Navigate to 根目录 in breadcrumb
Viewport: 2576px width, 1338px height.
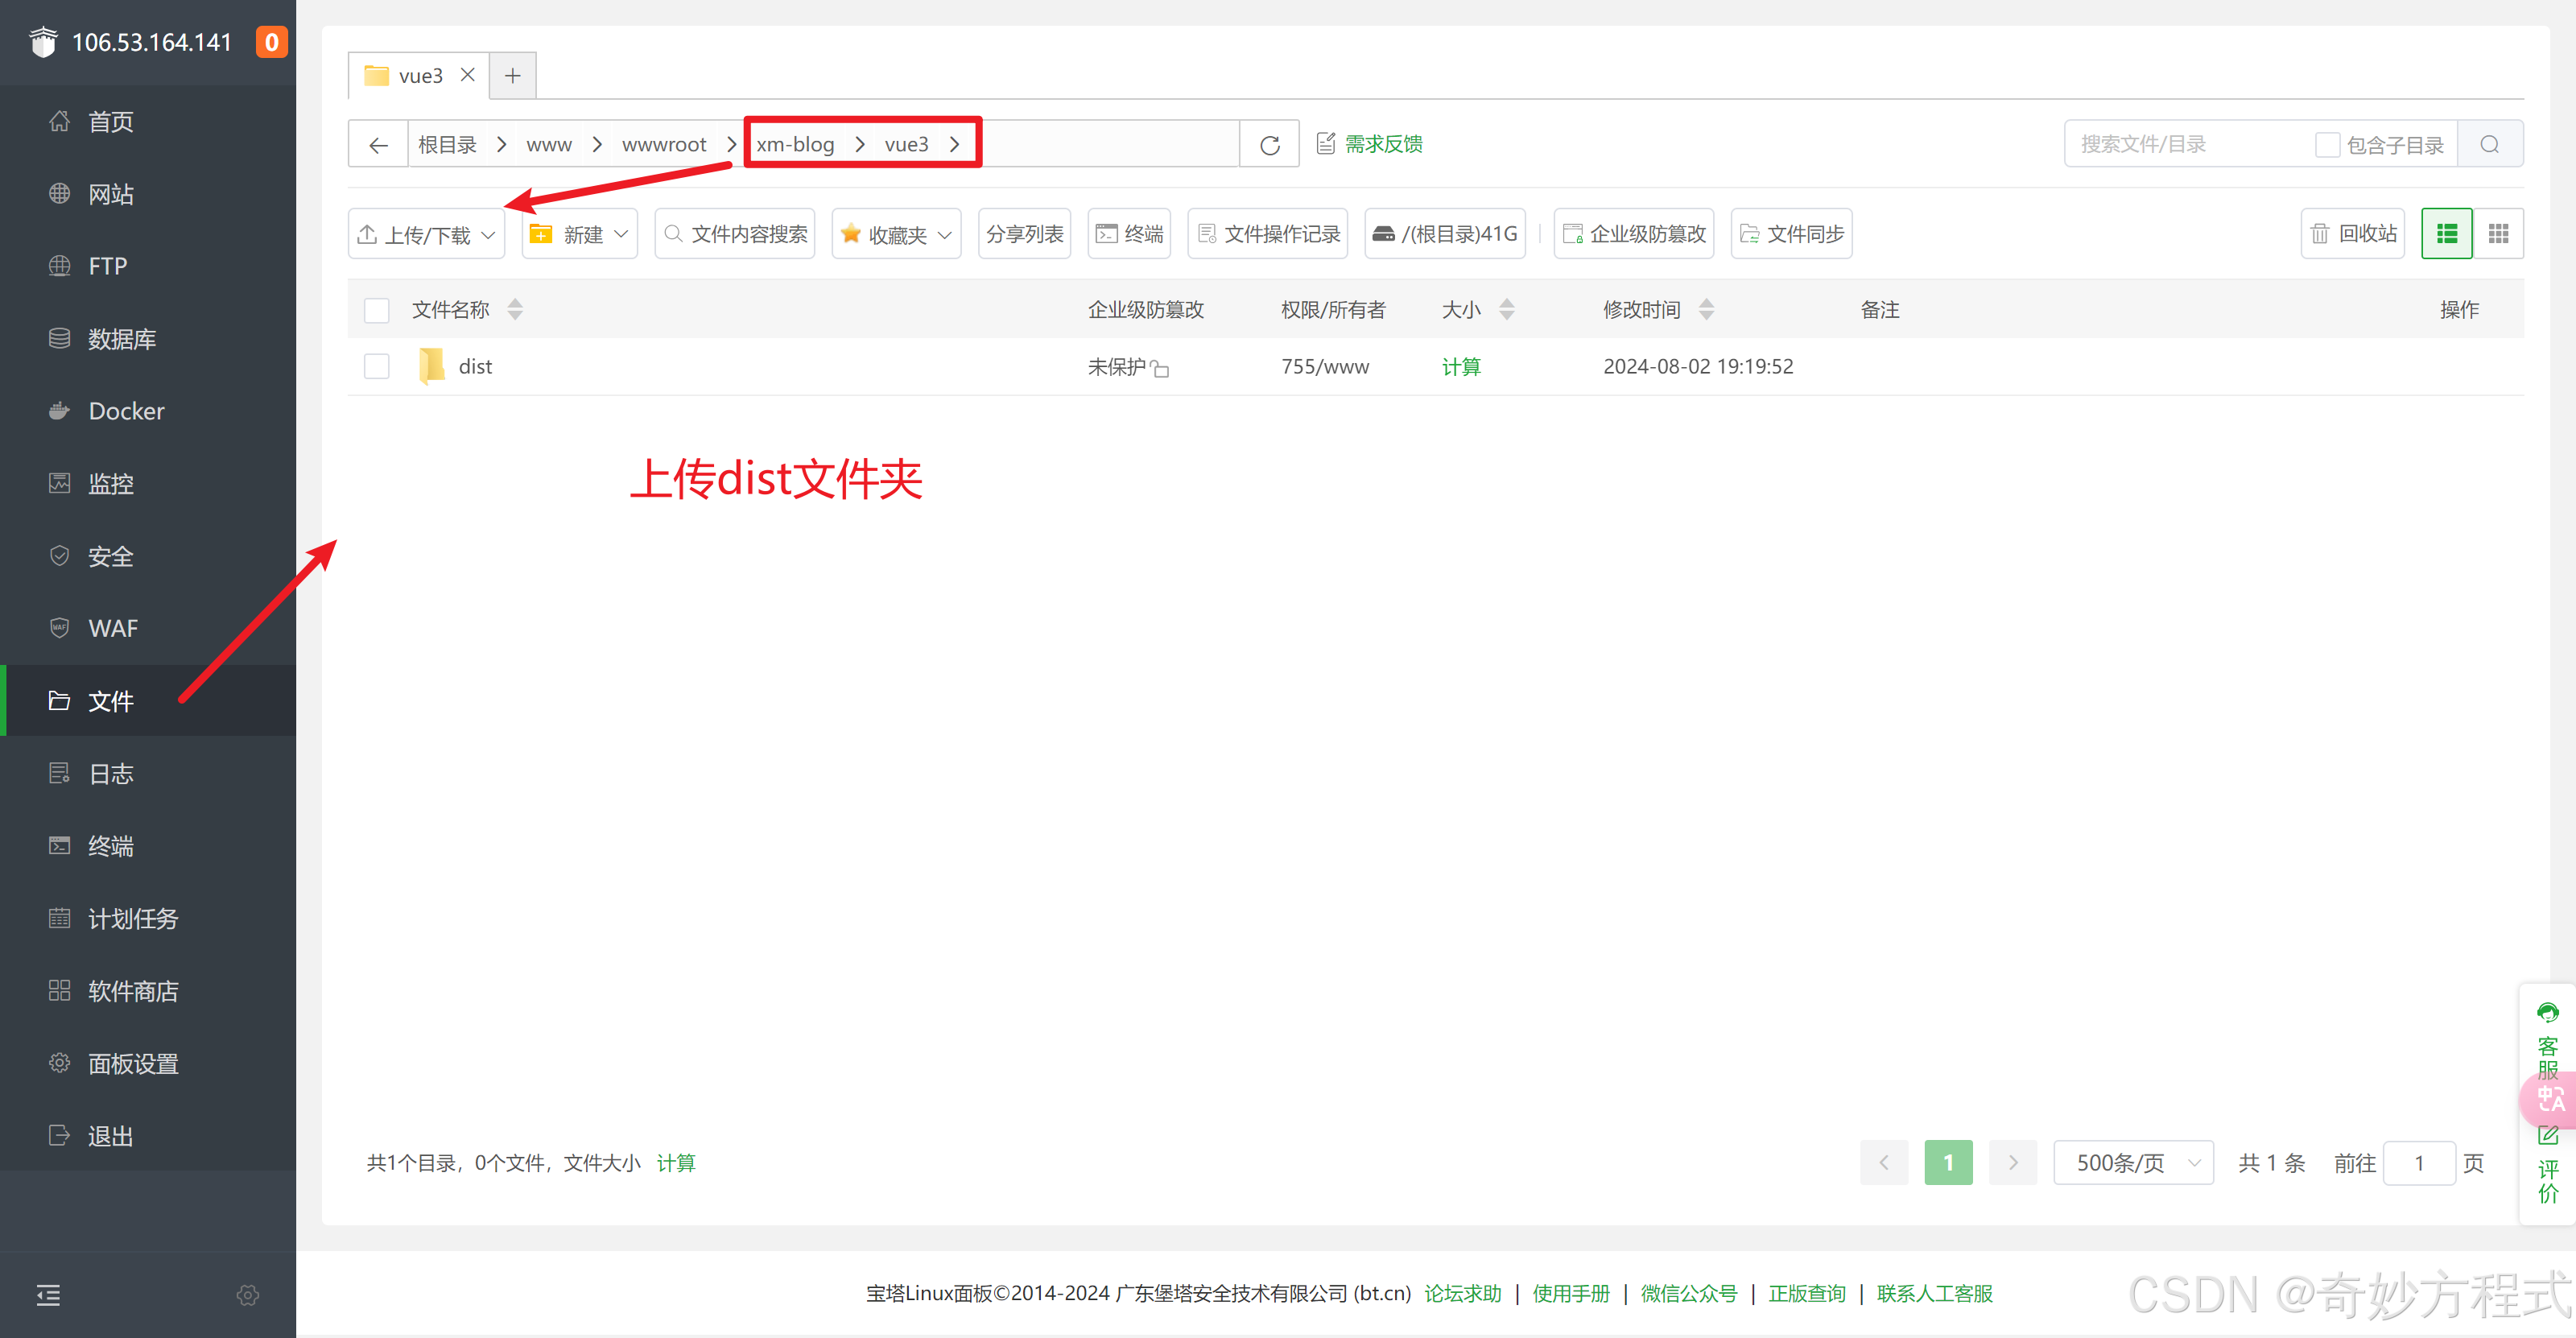pos(447,145)
